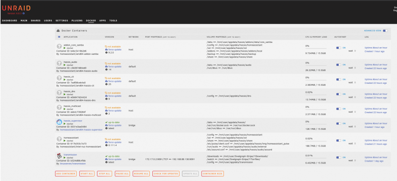Screen dimensions: 397x181
Task: Open the Plugins tab
Action: [77, 21]
